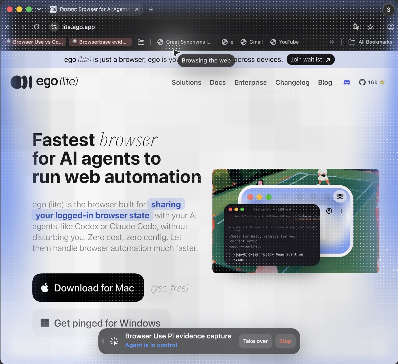Click the 'your logged-in browser state' highlighted text
This screenshot has height=364, width=398.
[92, 215]
